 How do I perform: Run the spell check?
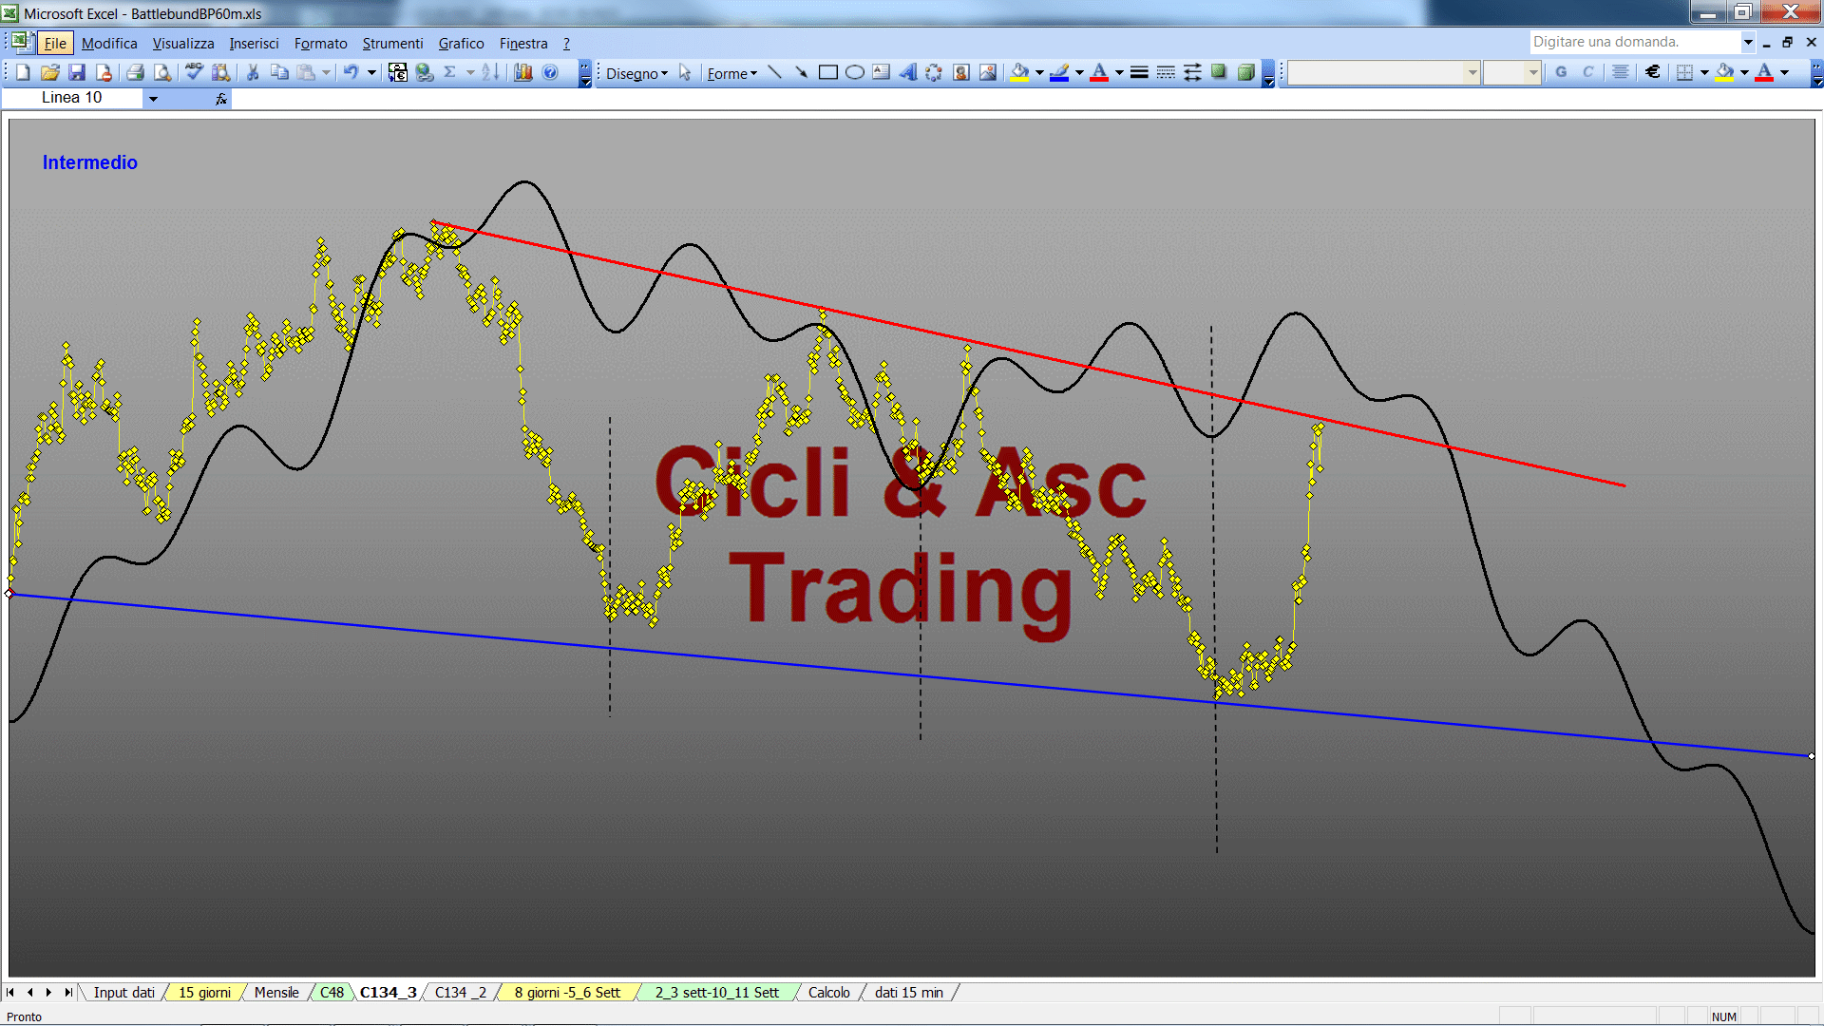pyautogui.click(x=194, y=72)
